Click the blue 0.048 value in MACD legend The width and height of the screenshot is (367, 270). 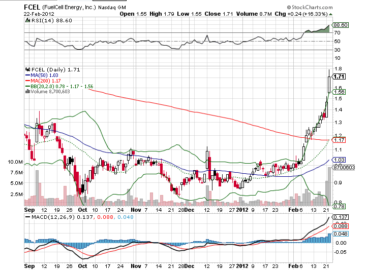point(126,217)
